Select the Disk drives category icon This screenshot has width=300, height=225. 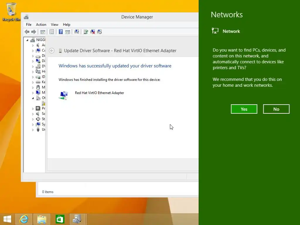coord(38,56)
